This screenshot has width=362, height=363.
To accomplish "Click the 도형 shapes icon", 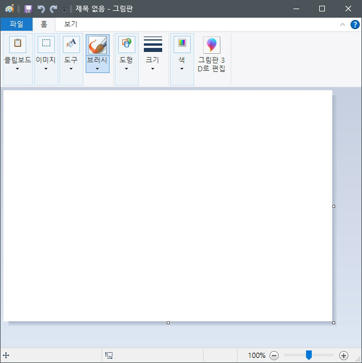I will click(x=127, y=44).
